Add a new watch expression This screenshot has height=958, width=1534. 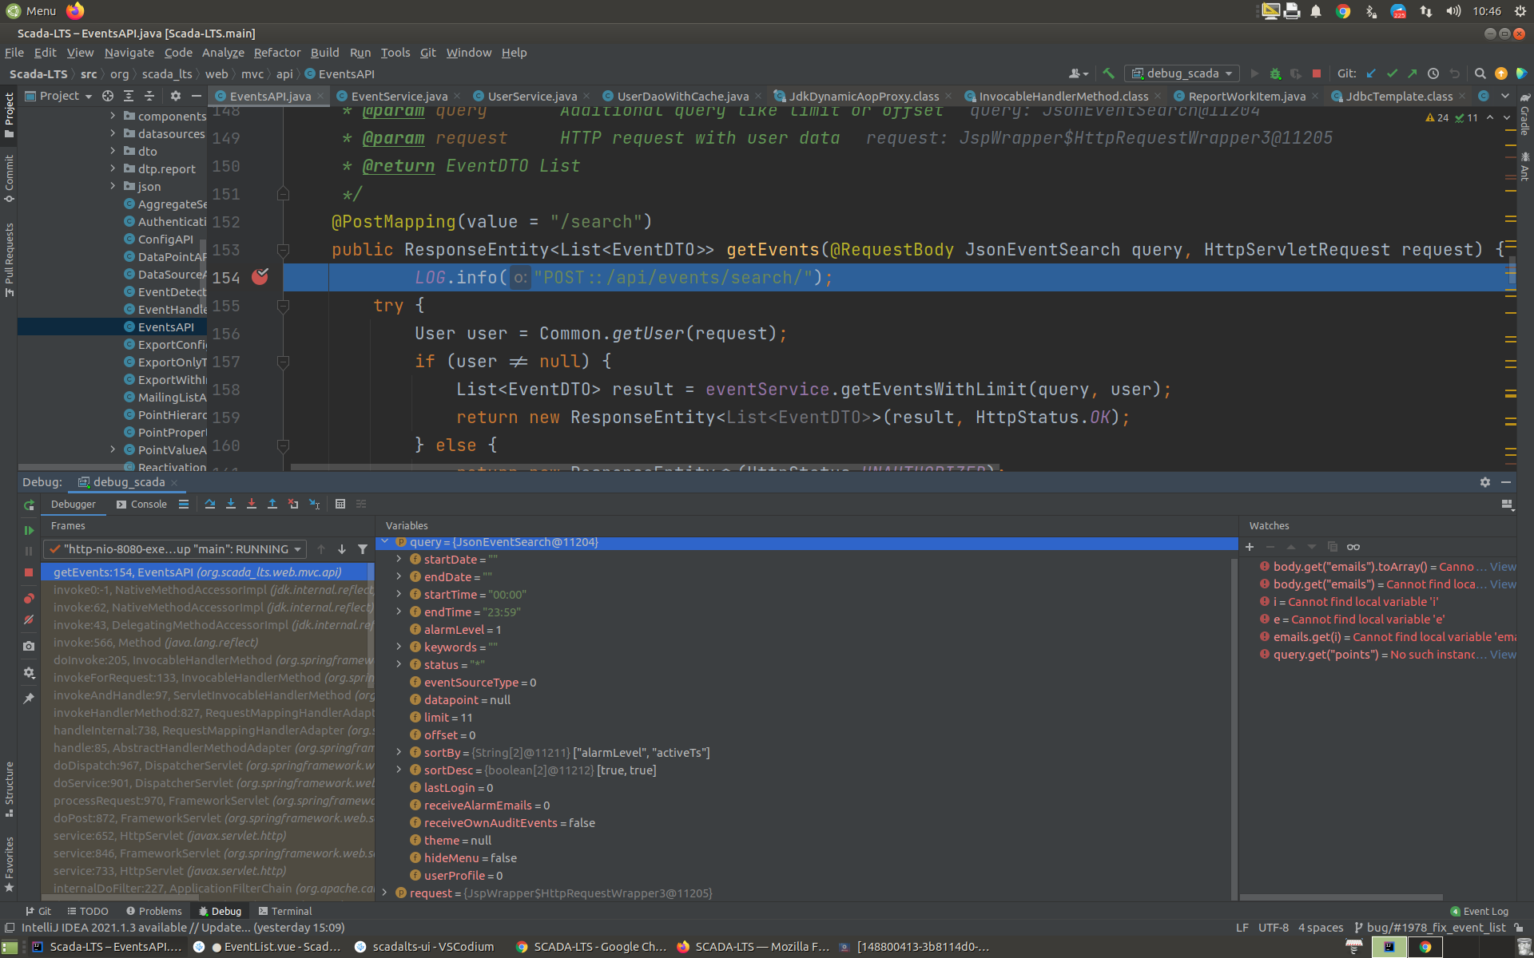tap(1250, 547)
